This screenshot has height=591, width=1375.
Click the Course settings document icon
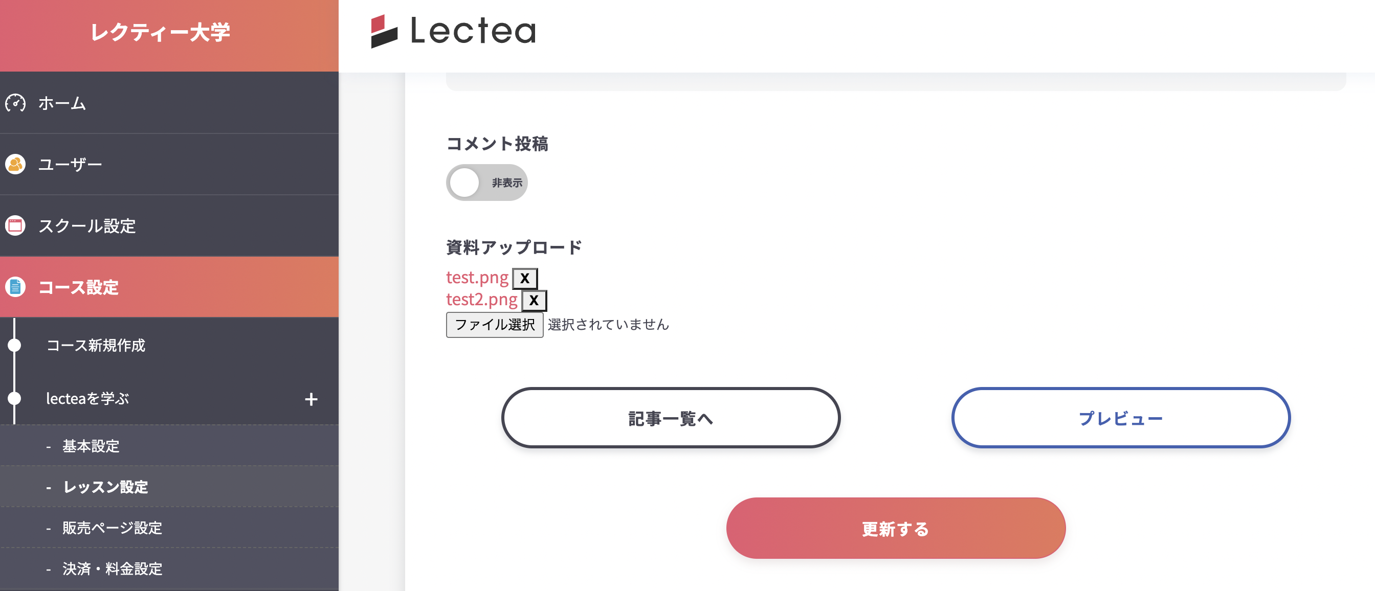click(15, 287)
